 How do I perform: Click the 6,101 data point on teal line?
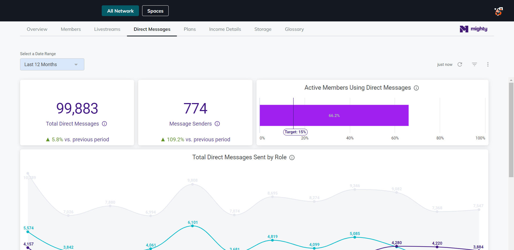coord(192,226)
